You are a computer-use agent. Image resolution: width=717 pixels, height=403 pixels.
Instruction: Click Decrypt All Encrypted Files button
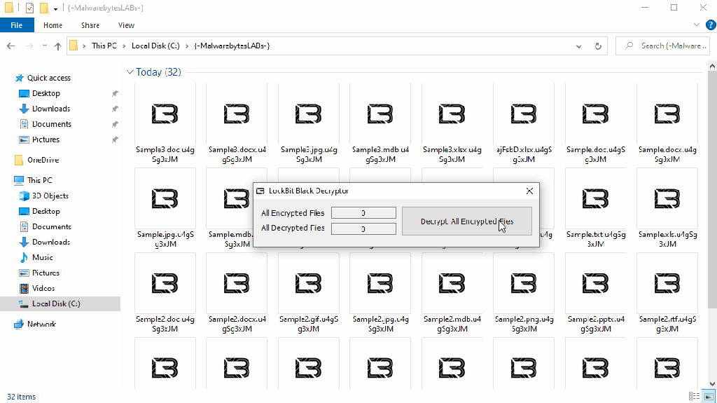(x=467, y=221)
